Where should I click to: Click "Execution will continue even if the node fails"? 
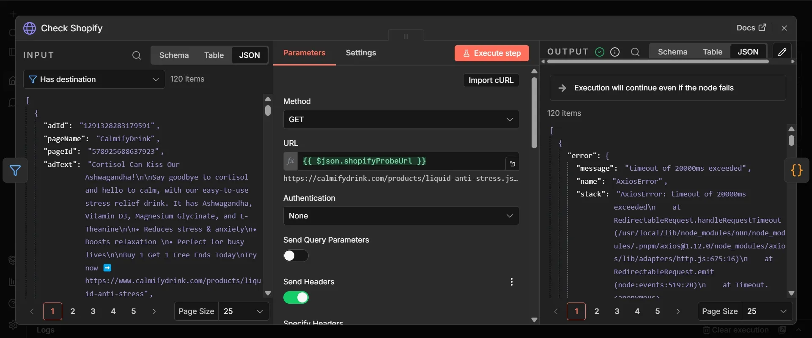click(x=654, y=88)
